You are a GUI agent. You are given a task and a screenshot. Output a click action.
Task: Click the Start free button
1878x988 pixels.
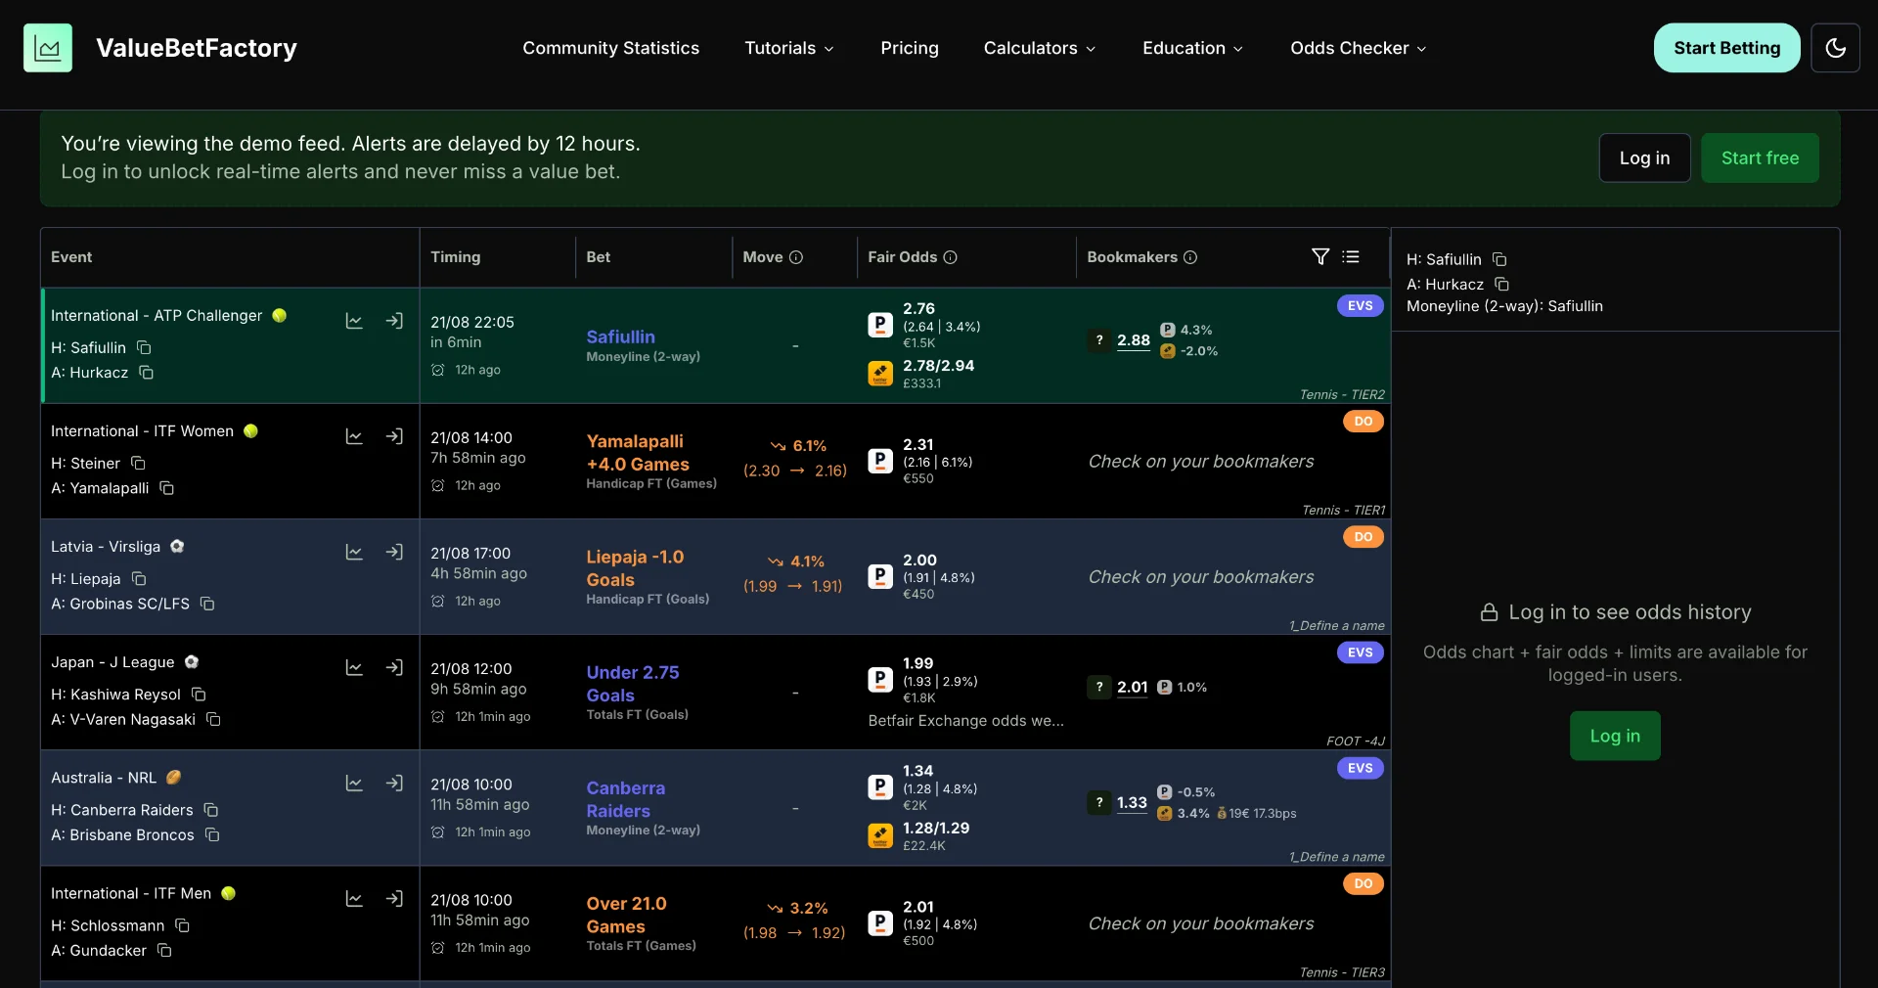[x=1760, y=157]
